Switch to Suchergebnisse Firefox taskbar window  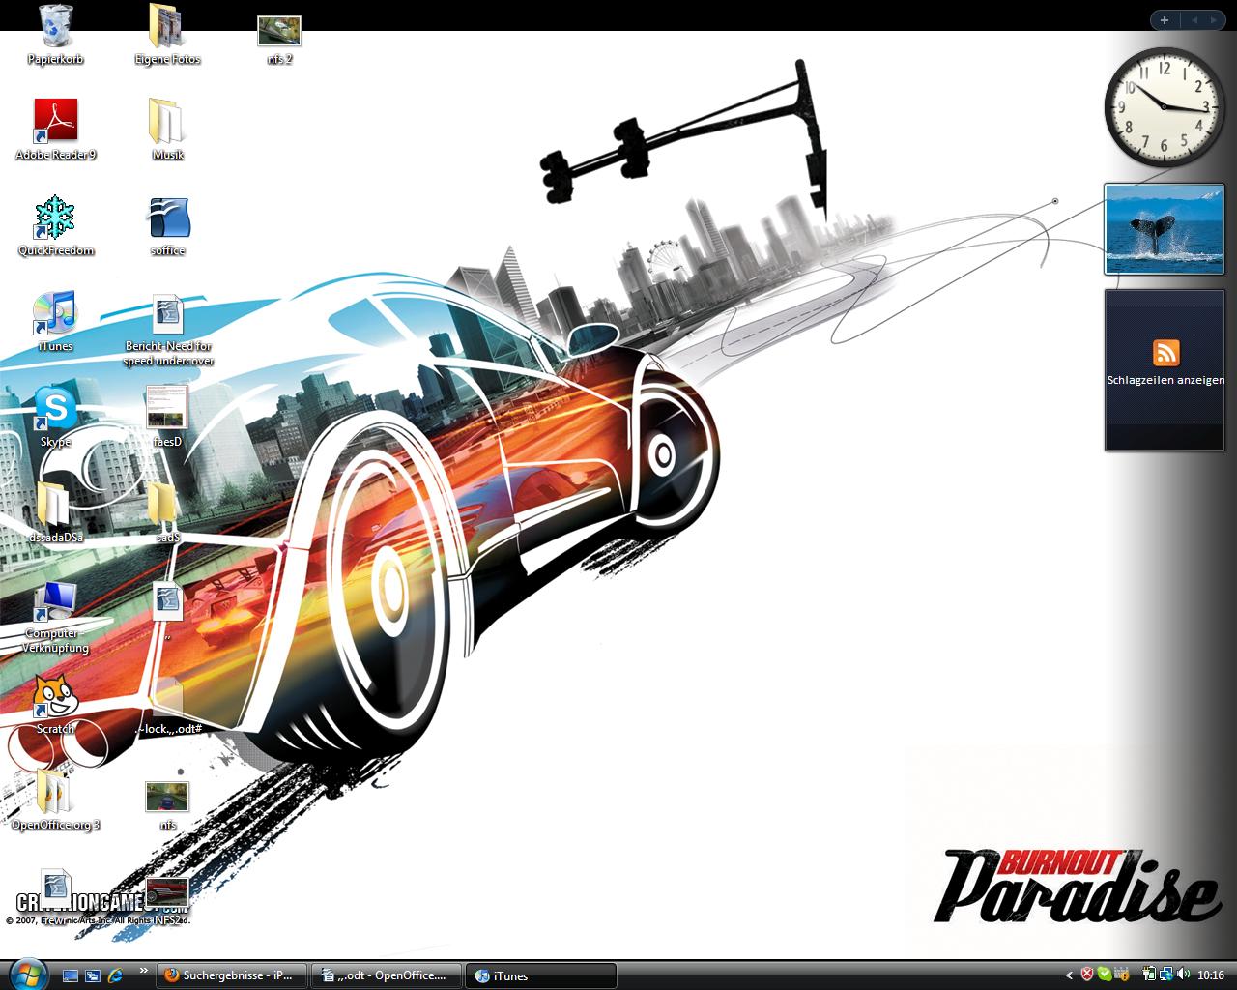(232, 975)
